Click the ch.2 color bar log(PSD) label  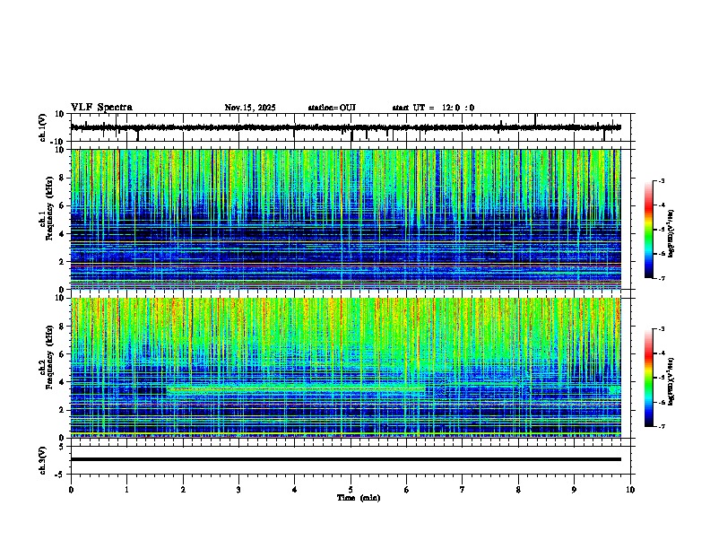[x=671, y=381]
